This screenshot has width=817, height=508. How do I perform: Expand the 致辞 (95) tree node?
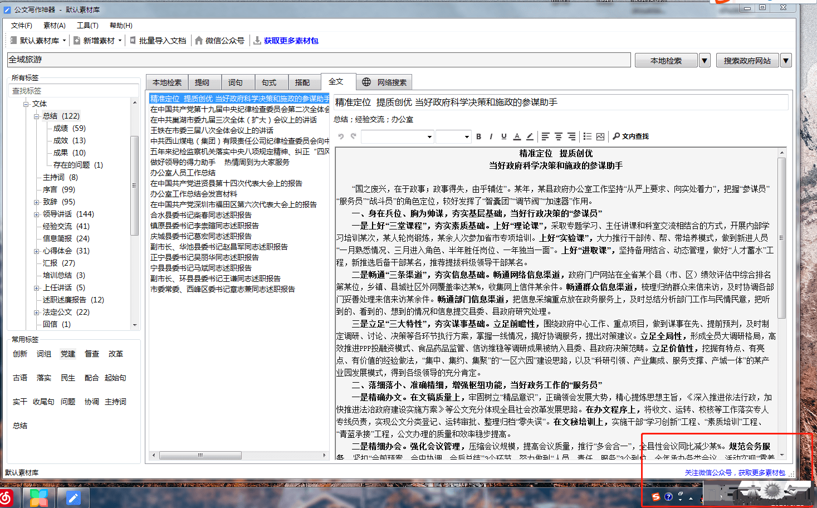[37, 202]
